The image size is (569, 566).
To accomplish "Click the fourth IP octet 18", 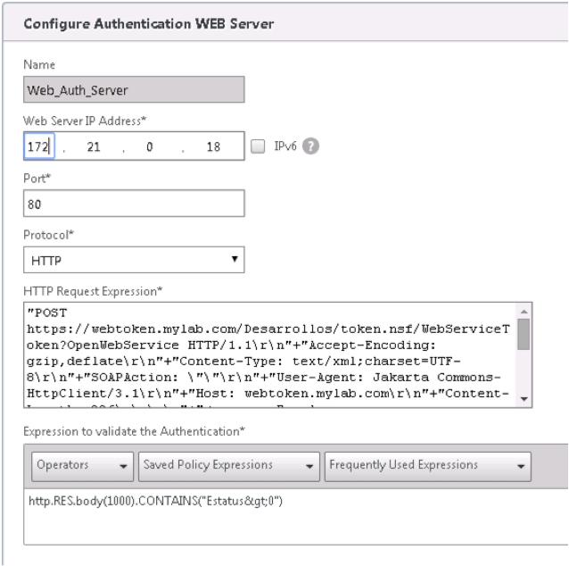I will coord(212,146).
